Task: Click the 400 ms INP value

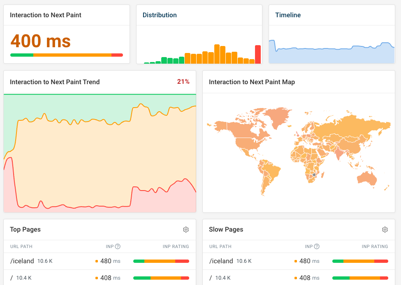Action: click(x=41, y=41)
